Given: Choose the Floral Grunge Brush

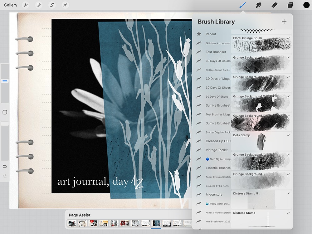Looking at the screenshot, I should (261, 44).
